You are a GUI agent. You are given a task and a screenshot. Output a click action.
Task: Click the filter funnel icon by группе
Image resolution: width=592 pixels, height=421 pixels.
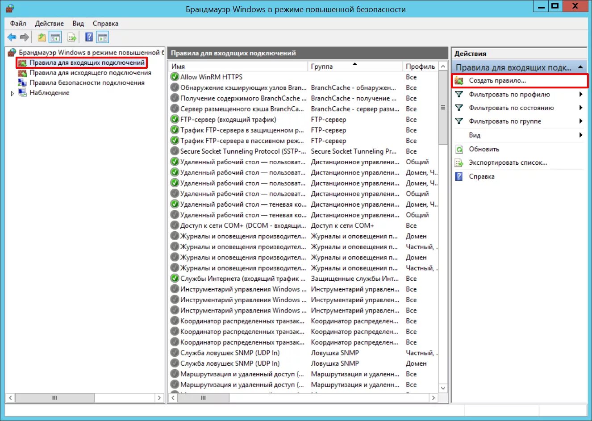459,121
